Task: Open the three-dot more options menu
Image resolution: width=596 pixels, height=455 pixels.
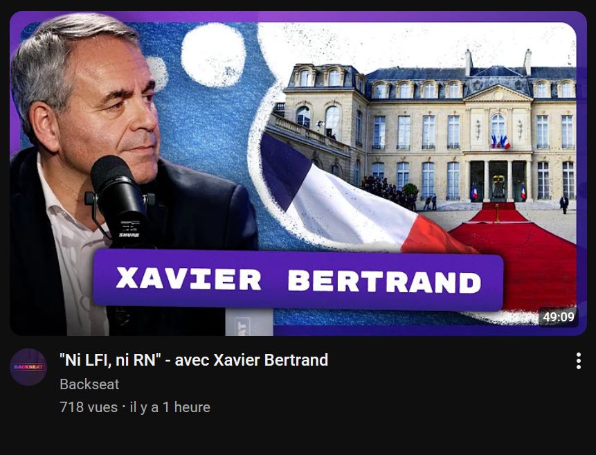Action: coord(578,361)
